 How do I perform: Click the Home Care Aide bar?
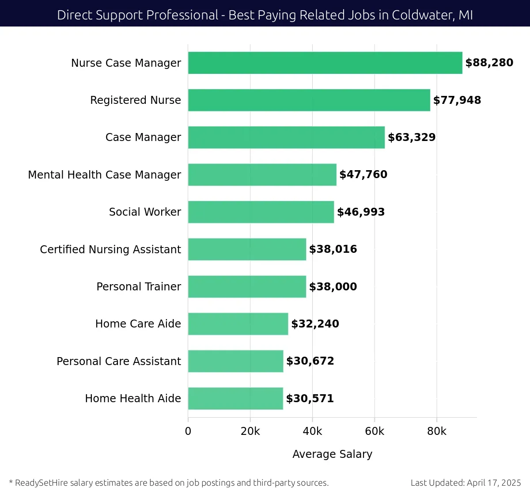[238, 324]
